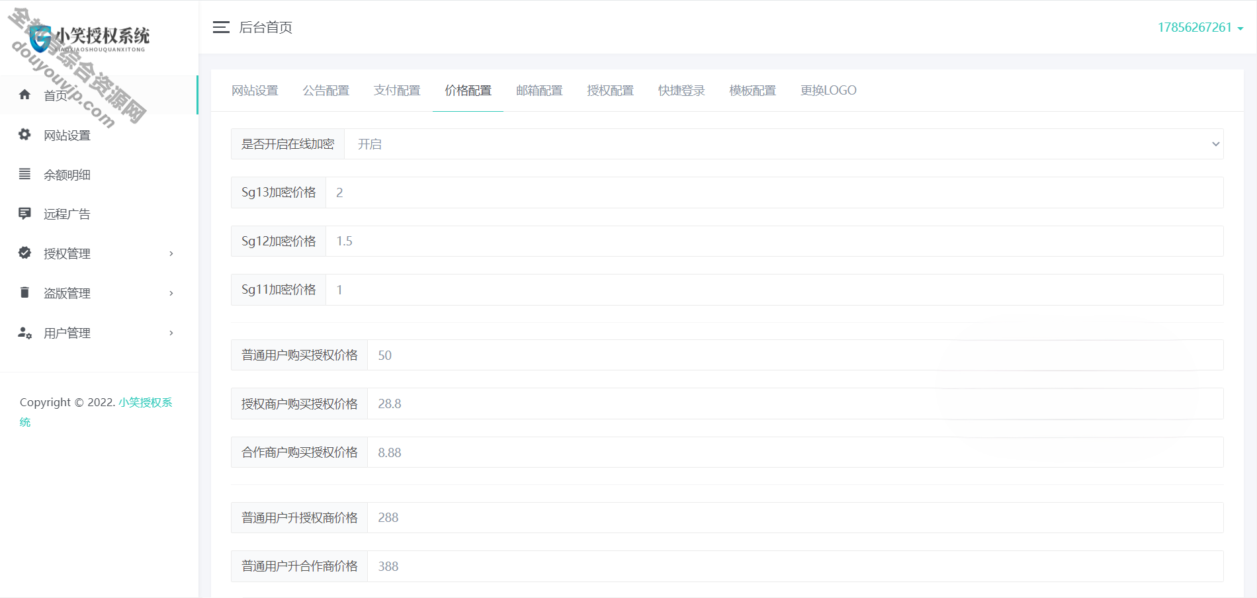1257x598 pixels.
Task: Click the 普通用户购买授权价格 input field
Action: pyautogui.click(x=795, y=355)
